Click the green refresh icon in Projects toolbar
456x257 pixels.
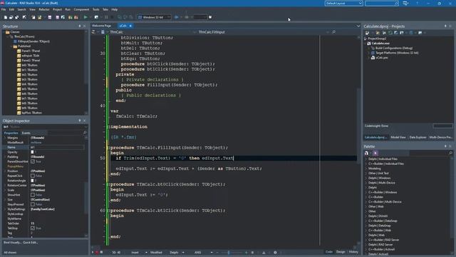tap(390, 33)
